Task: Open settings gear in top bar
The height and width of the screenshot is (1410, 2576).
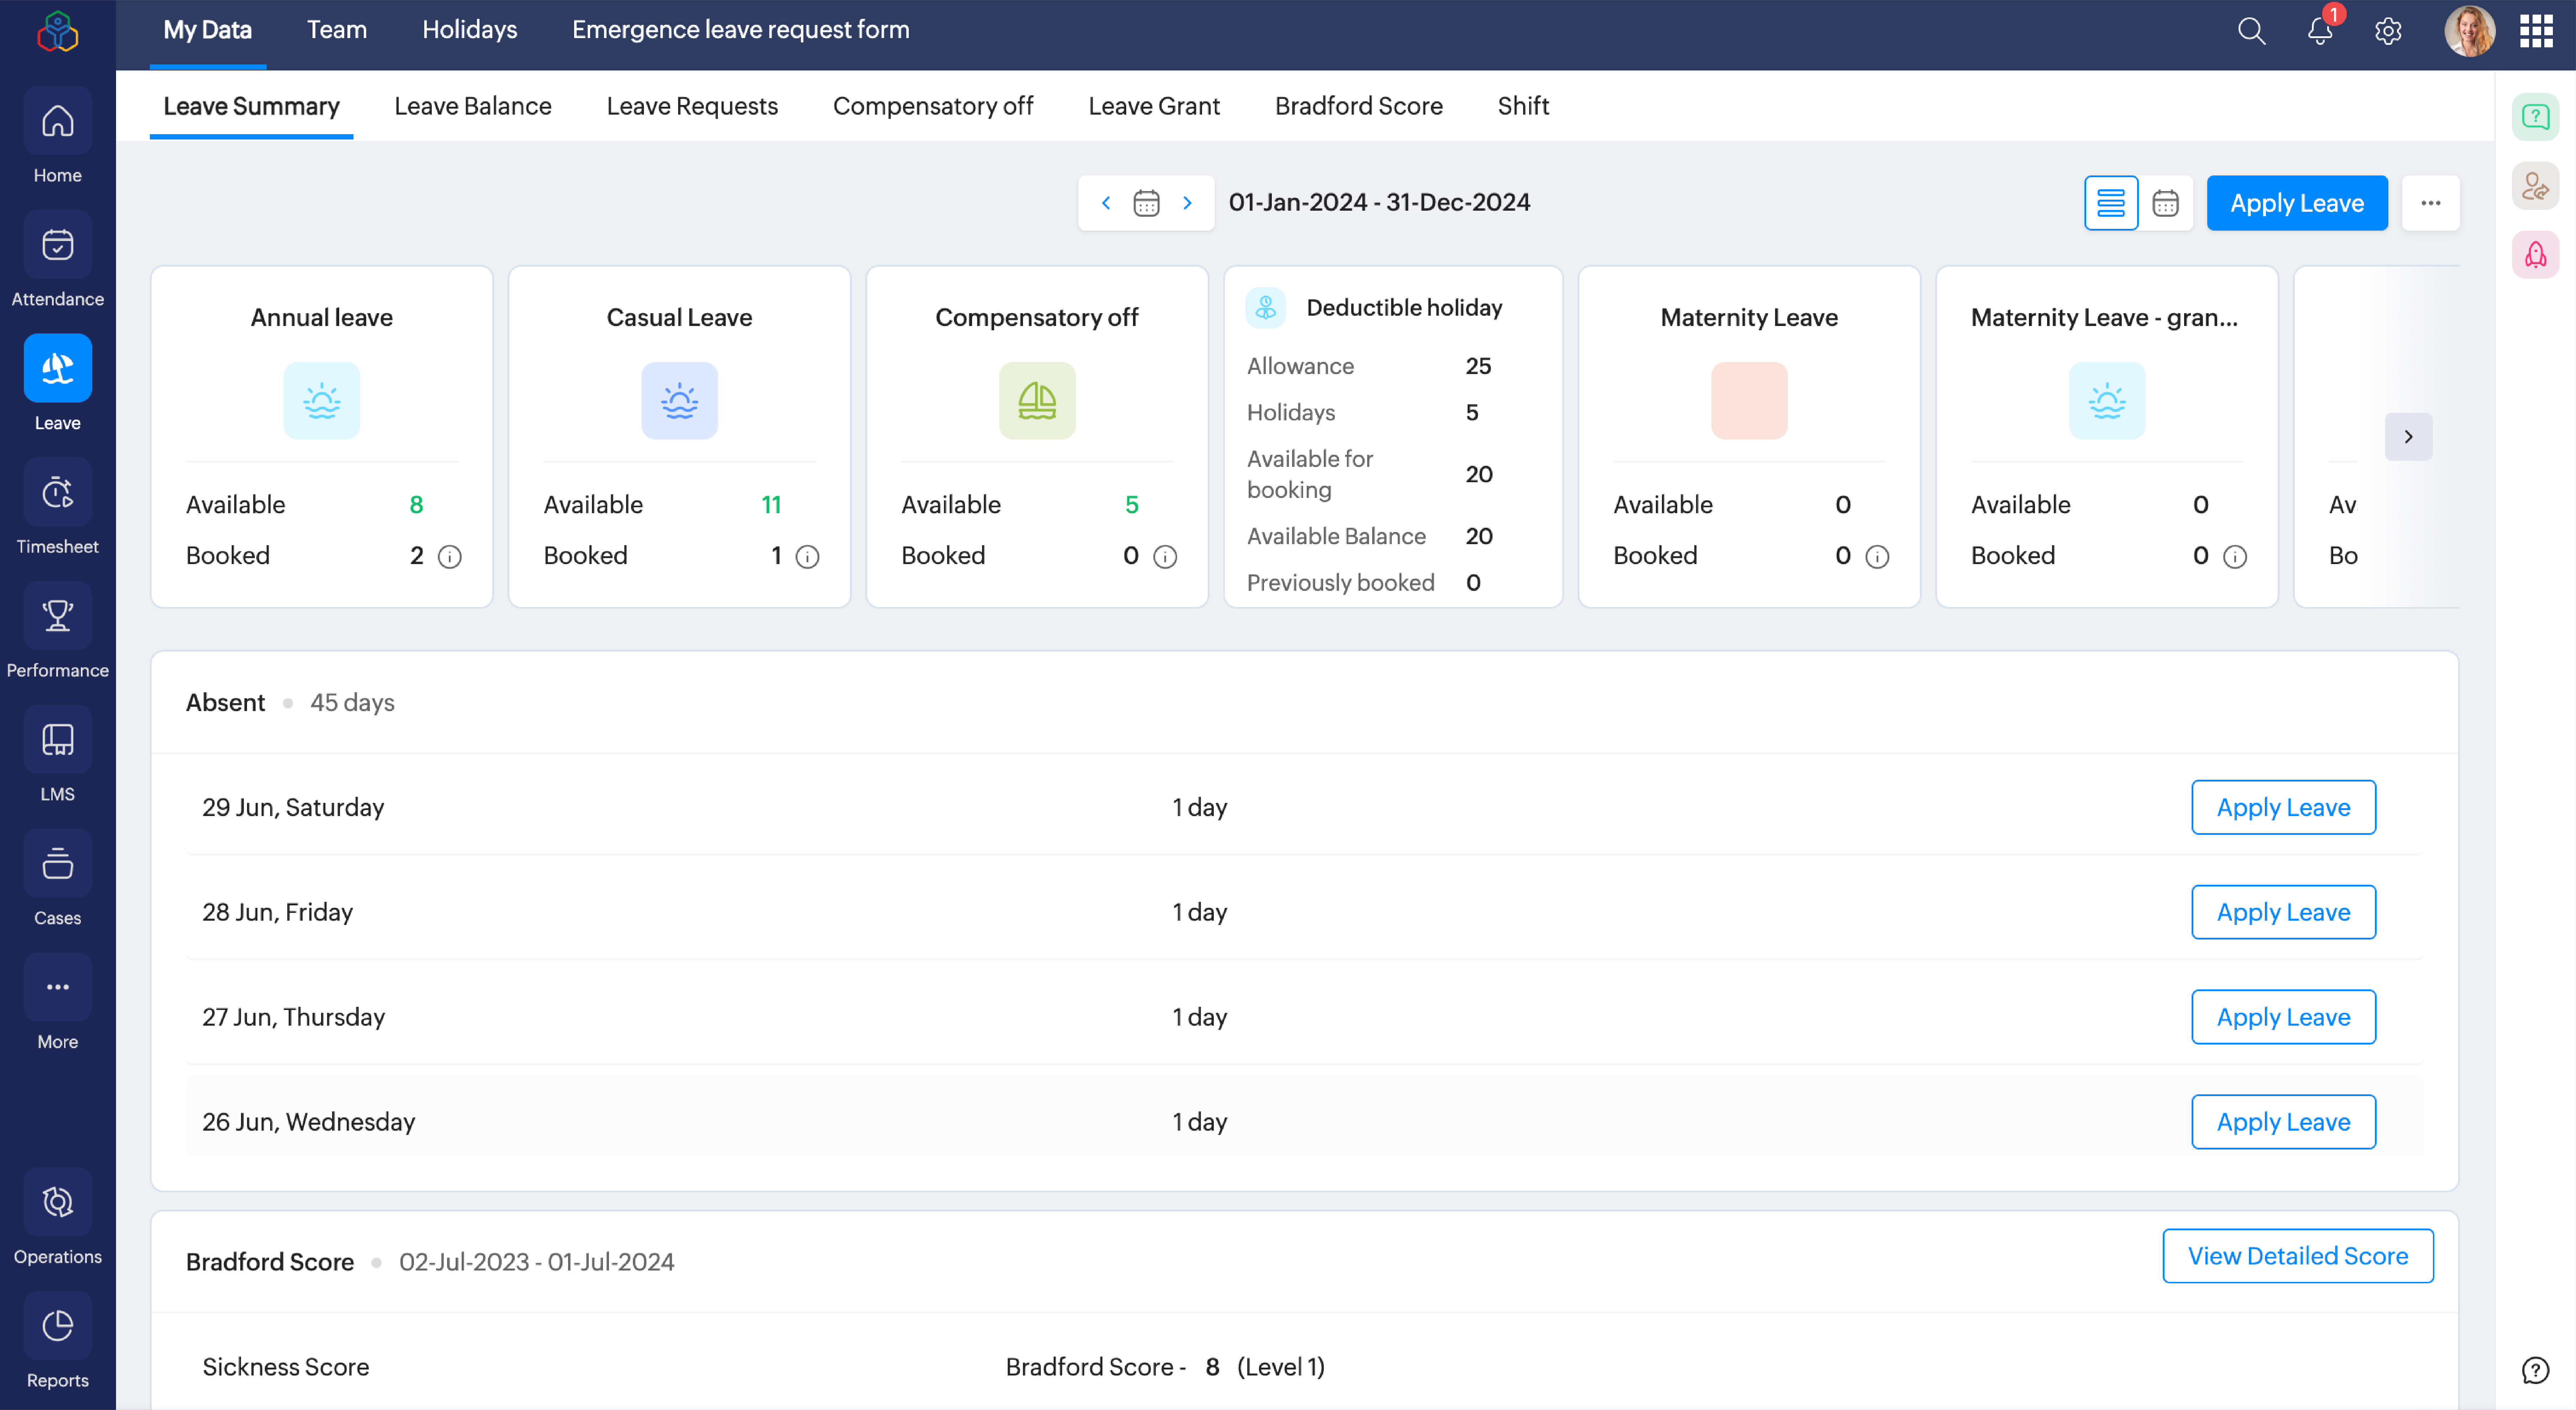Action: (x=2388, y=31)
